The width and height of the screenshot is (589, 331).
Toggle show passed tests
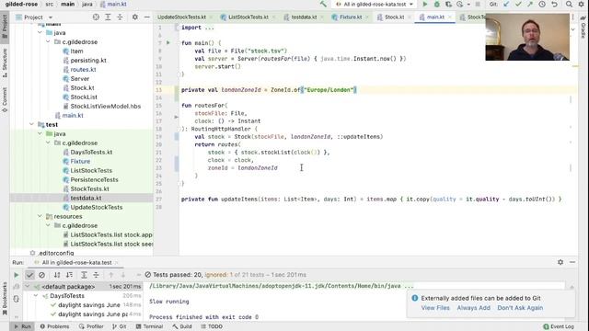coord(29,275)
